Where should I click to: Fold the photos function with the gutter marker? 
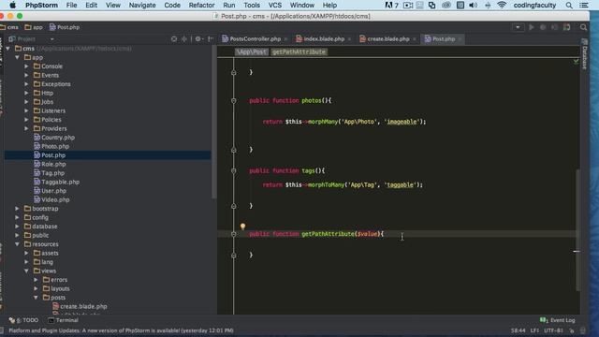pos(233,100)
